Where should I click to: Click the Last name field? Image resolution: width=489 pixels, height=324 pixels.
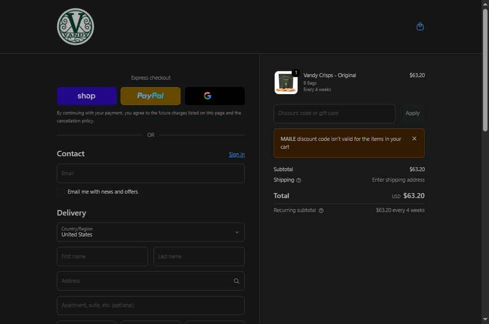pyautogui.click(x=199, y=256)
